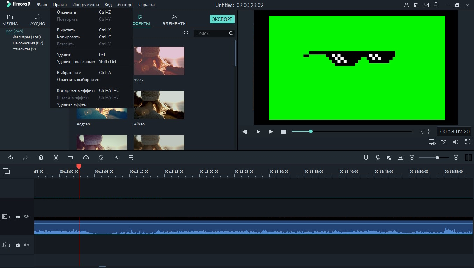Screen dimensions: 474x268
Task: Click the Поиск search field
Action: [211, 33]
